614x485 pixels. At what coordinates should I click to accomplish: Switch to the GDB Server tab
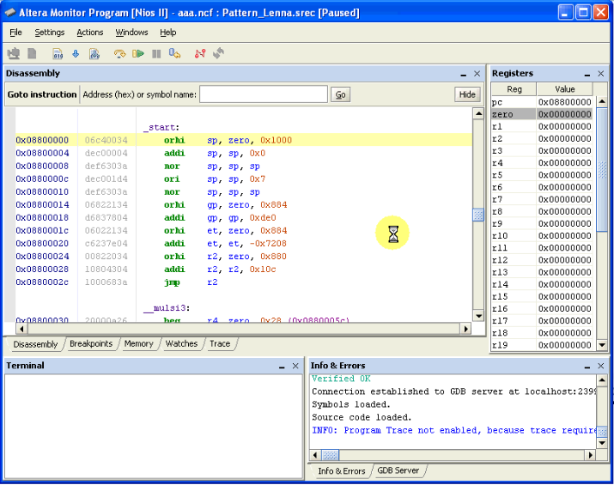398,470
